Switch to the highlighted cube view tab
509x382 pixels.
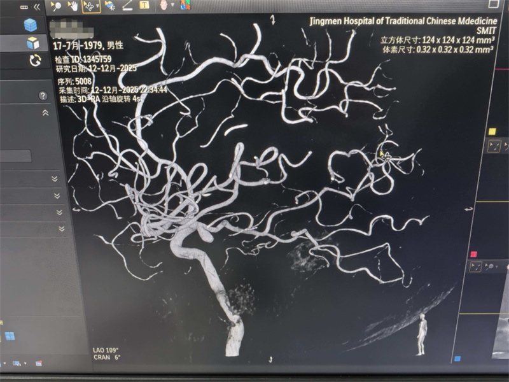click(32, 43)
